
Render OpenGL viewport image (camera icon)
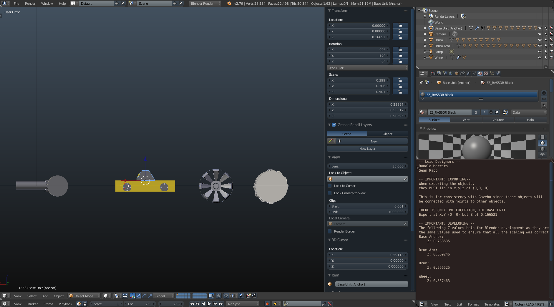[x=249, y=296]
